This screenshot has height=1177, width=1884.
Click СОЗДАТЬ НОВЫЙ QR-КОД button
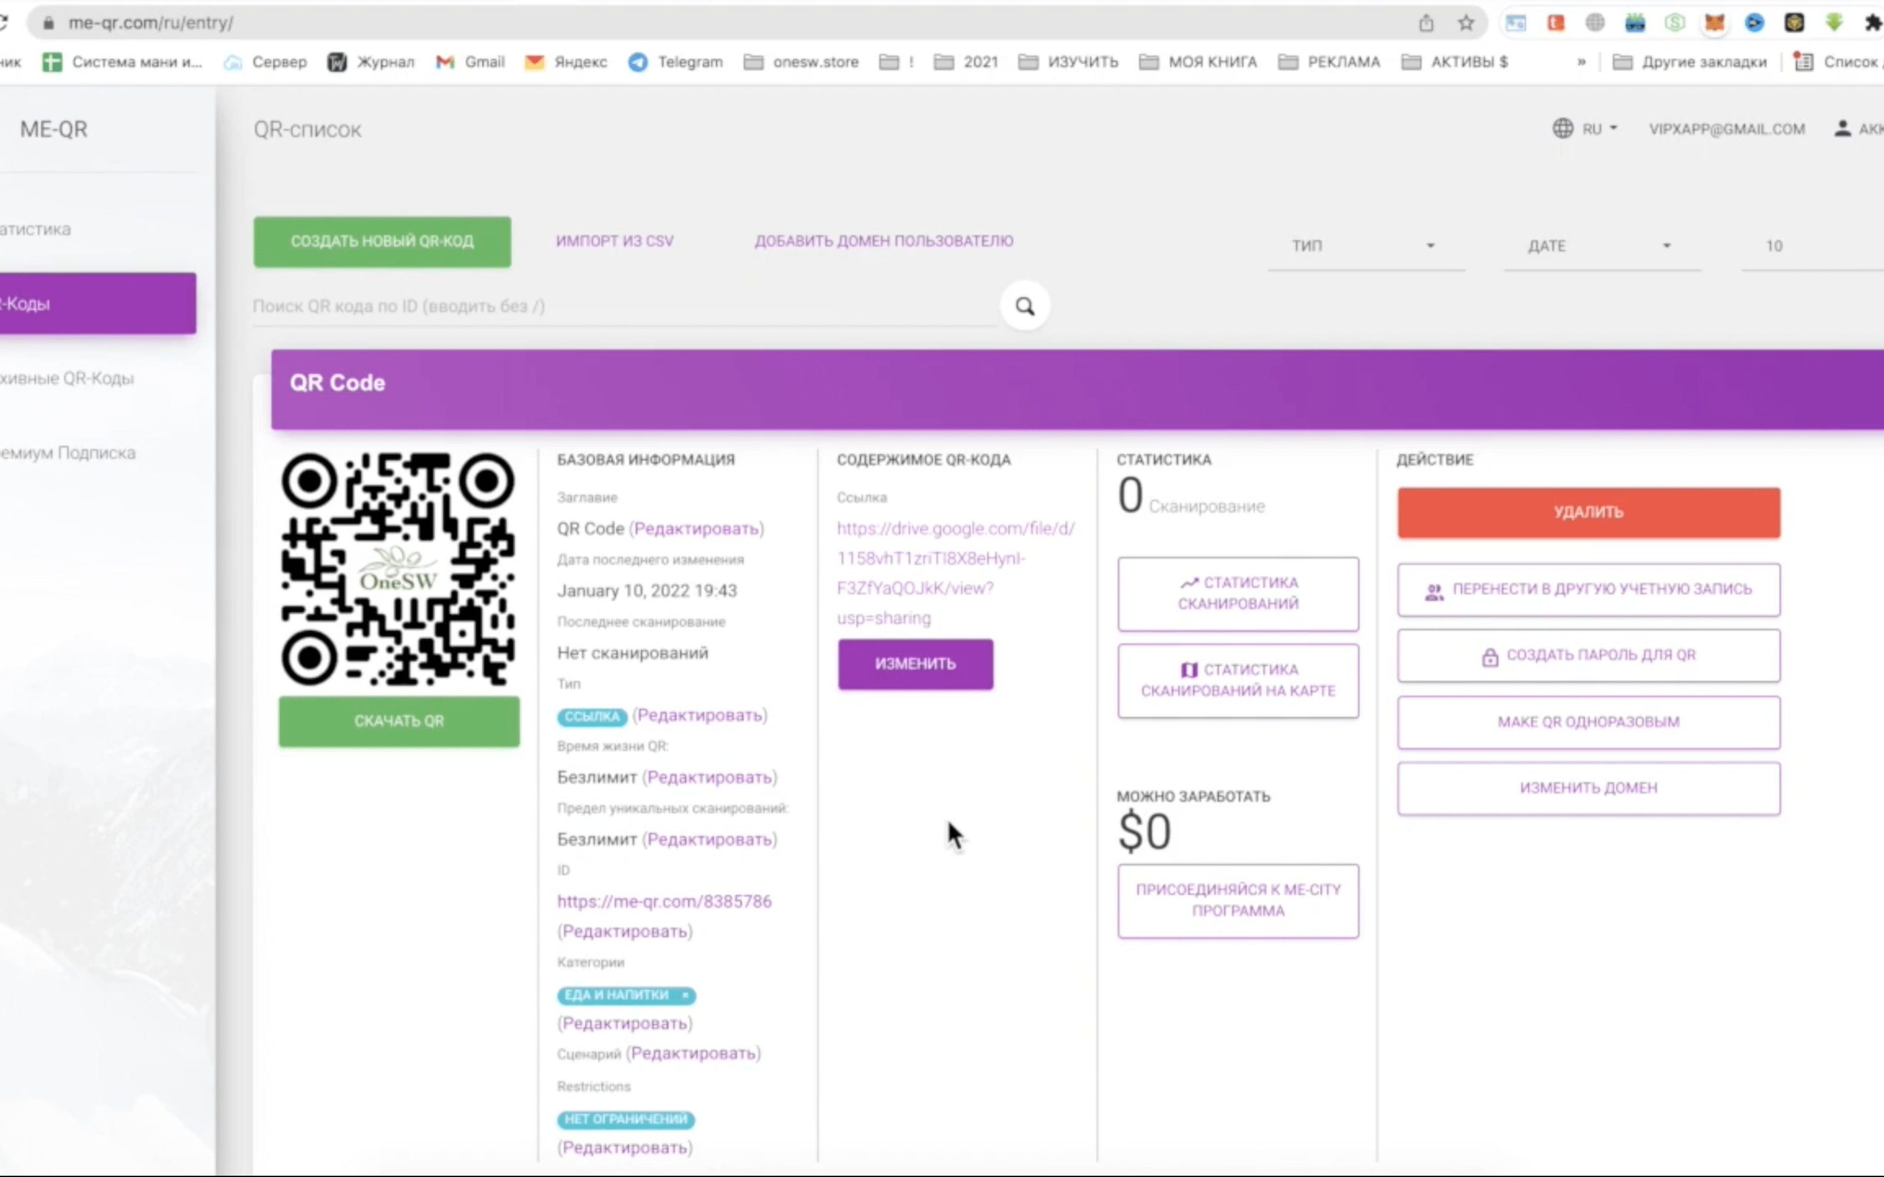(x=382, y=242)
